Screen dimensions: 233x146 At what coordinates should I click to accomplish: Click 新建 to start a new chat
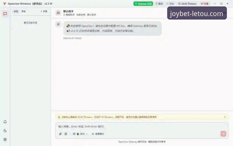pyautogui.click(x=44, y=11)
